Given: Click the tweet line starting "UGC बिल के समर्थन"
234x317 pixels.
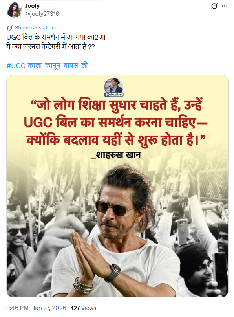Looking at the screenshot, I should click(x=56, y=37).
